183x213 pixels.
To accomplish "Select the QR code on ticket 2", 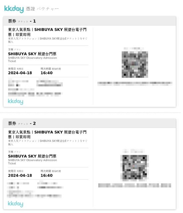I will [135, 168].
